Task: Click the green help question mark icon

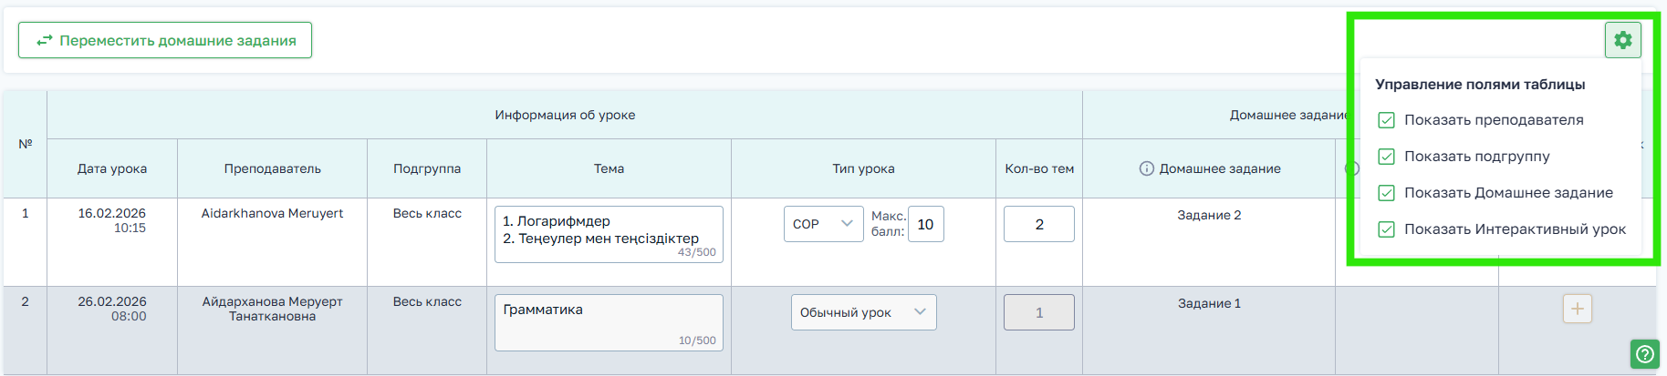Action: click(1644, 354)
